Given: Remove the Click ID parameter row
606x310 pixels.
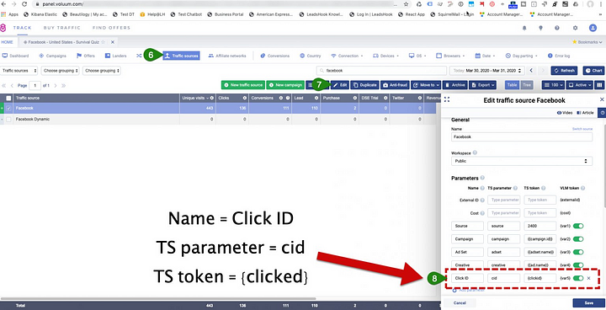Looking at the screenshot, I should [588, 278].
